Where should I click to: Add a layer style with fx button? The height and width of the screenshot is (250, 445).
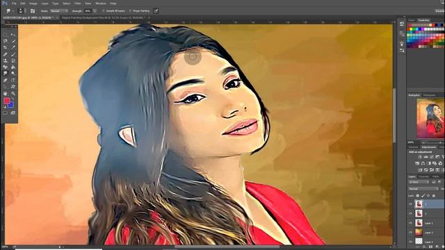click(x=424, y=247)
